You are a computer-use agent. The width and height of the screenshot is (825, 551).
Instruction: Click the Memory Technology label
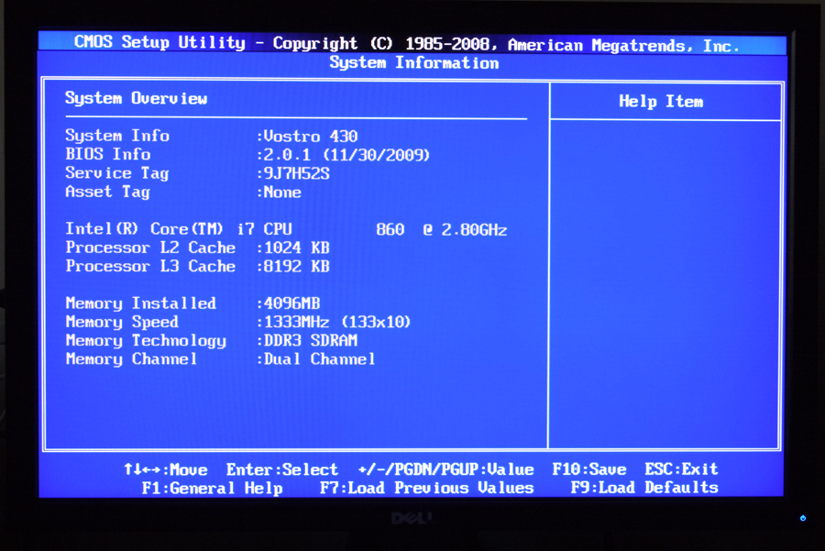146,341
